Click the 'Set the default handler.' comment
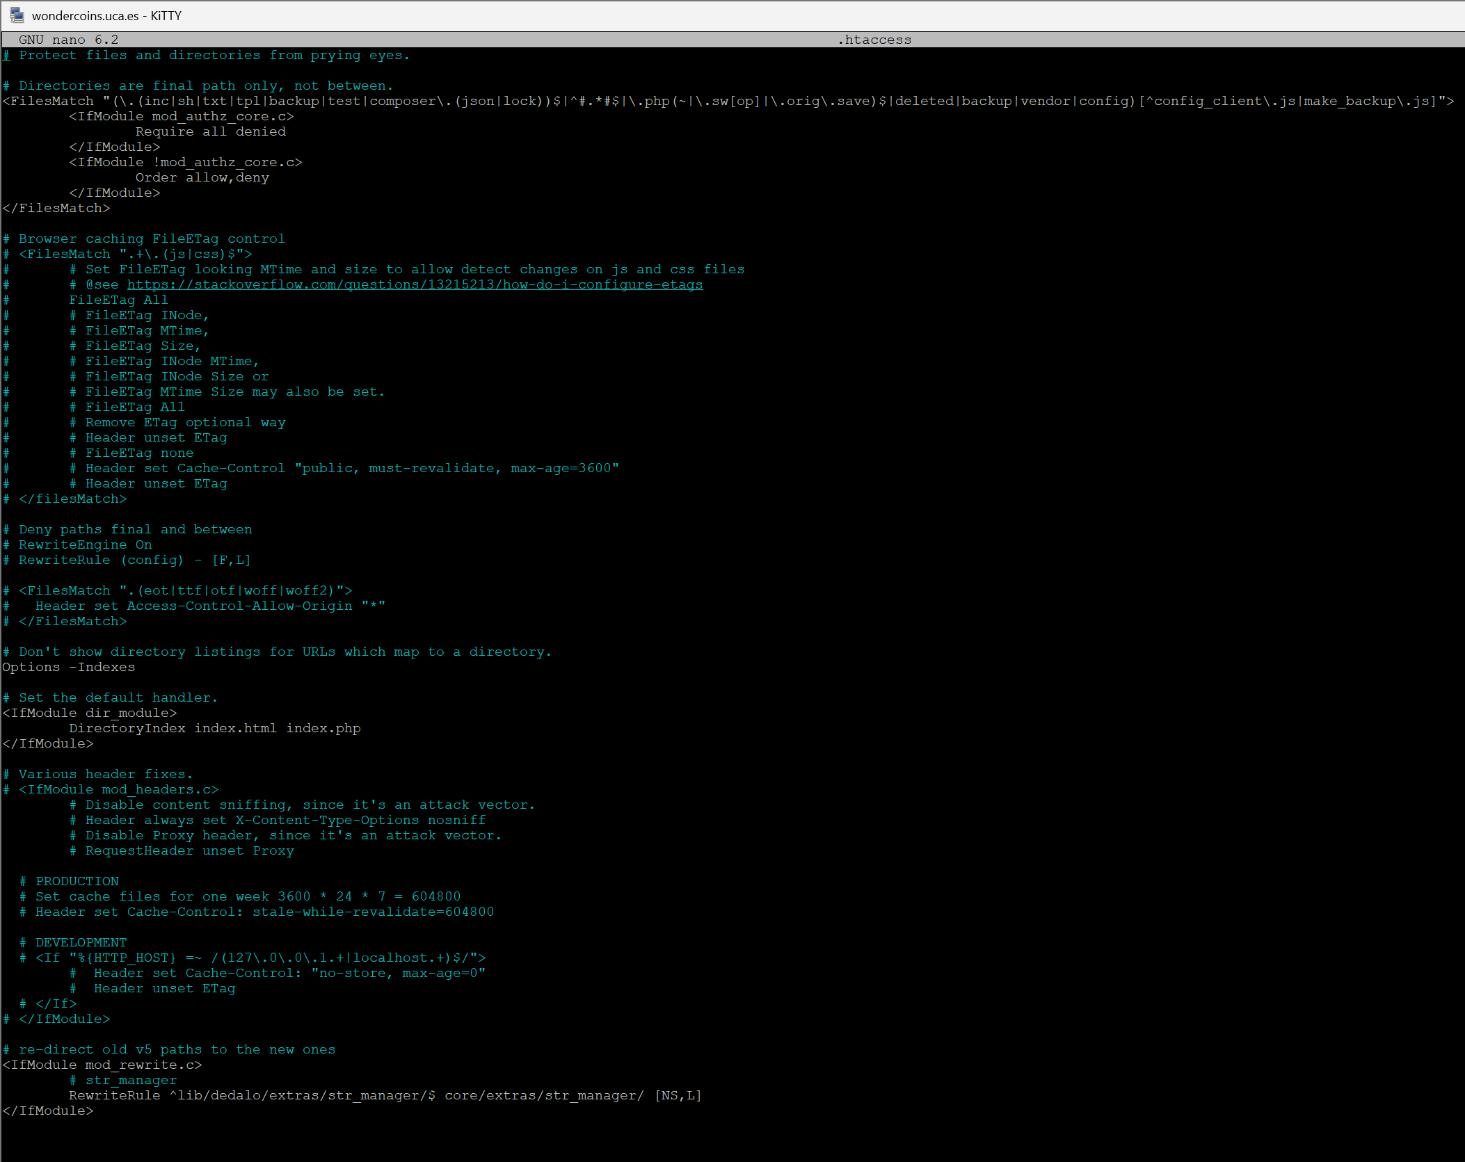 [x=110, y=697]
